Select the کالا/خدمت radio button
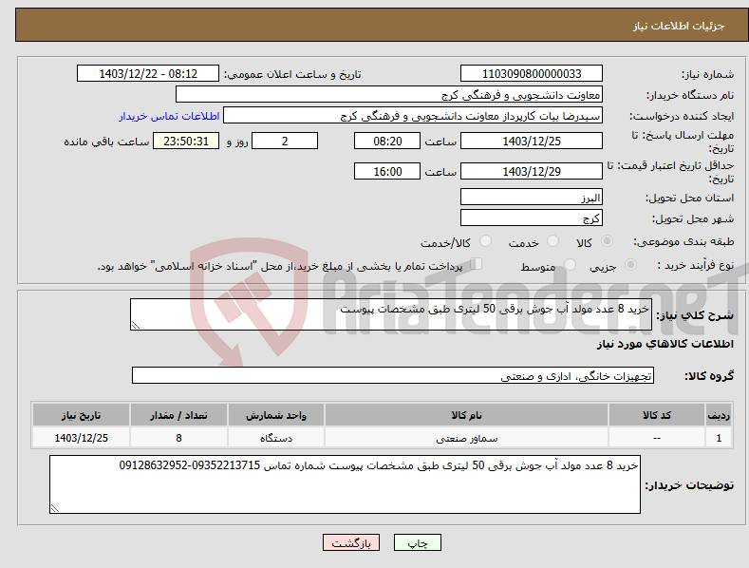The width and height of the screenshot is (749, 568). click(485, 241)
